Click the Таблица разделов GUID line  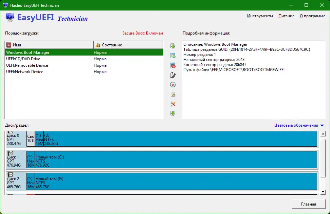(247, 49)
